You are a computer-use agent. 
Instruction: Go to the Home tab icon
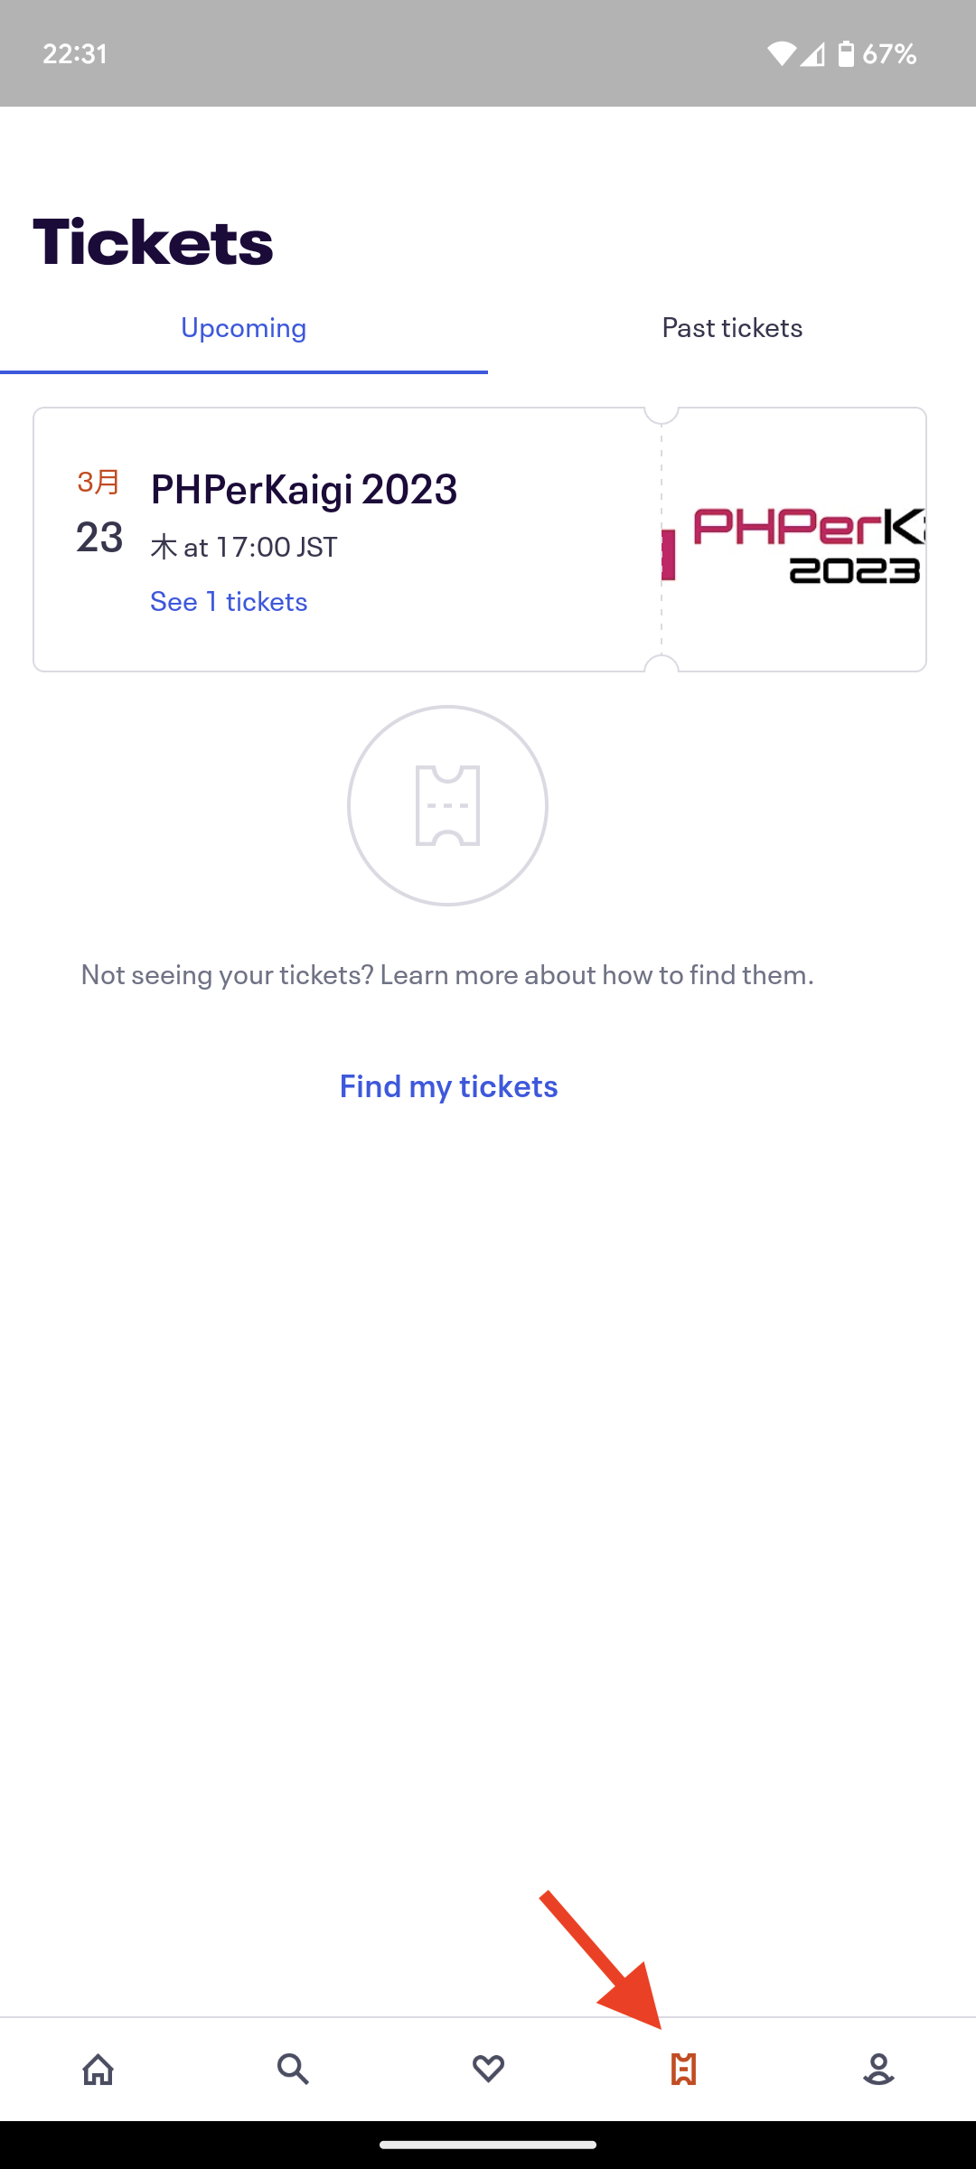tap(98, 2069)
